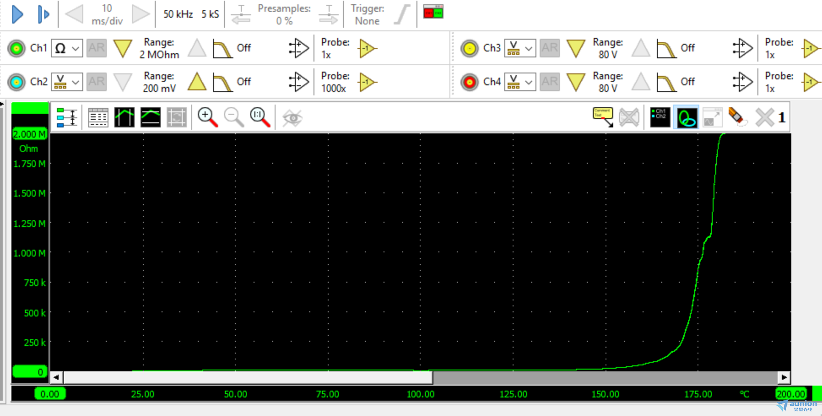
Task: Click the XY graph mode icon
Action: (x=687, y=117)
